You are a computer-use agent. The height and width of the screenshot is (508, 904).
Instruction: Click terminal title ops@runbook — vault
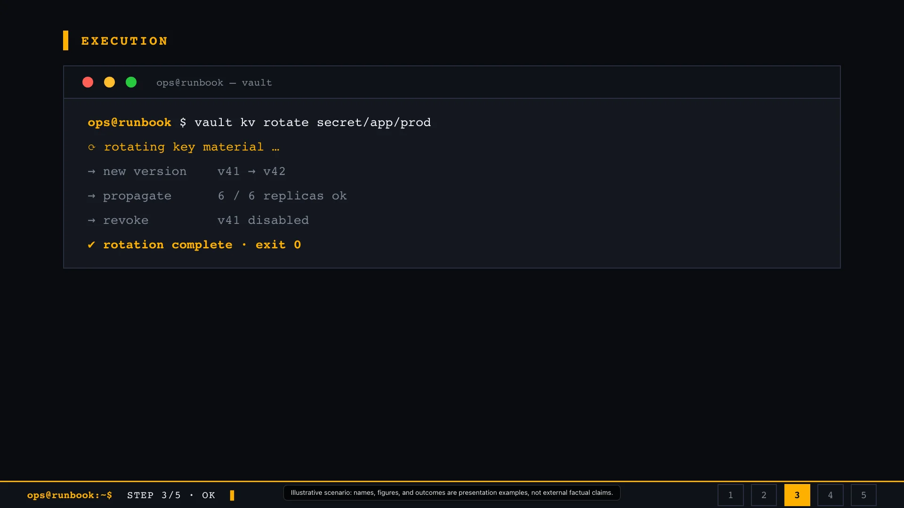[214, 83]
